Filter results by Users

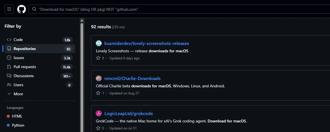click(40, 85)
